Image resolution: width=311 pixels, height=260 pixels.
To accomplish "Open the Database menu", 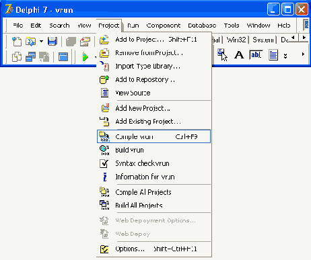I will coord(202,26).
